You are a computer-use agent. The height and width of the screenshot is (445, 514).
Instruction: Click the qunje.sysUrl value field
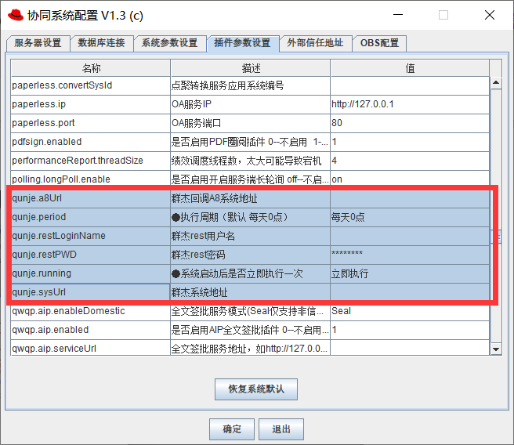click(x=410, y=292)
